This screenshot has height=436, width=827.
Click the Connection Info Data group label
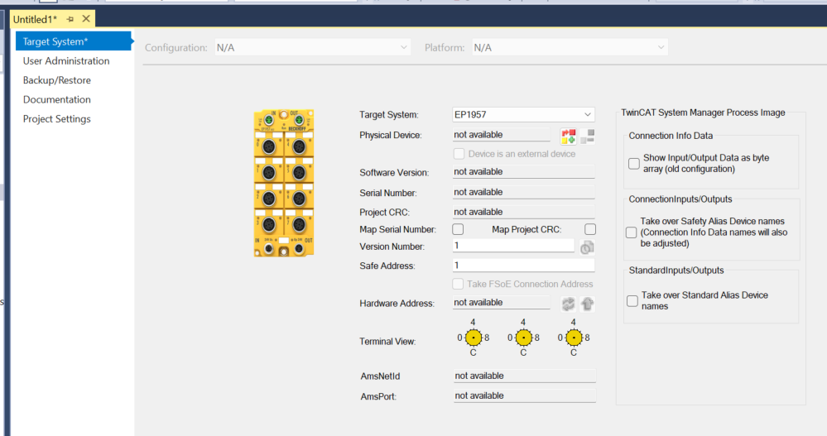click(x=671, y=136)
